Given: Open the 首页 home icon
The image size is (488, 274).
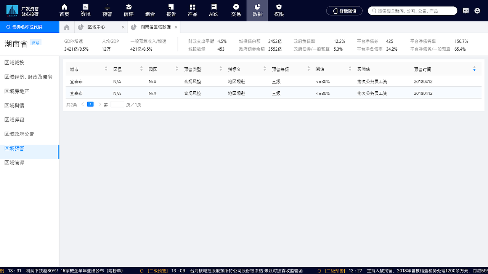Looking at the screenshot, I should click(64, 11).
